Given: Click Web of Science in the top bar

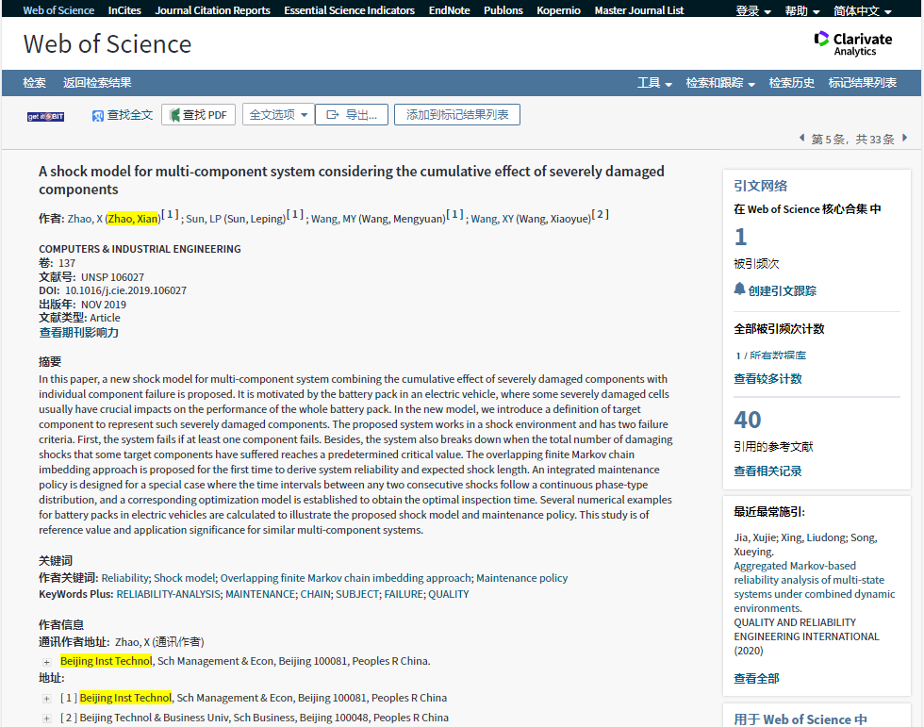Looking at the screenshot, I should (58, 10).
